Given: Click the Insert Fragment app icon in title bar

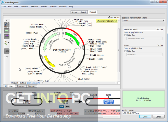Looking at the screenshot, I should click(3, 2).
